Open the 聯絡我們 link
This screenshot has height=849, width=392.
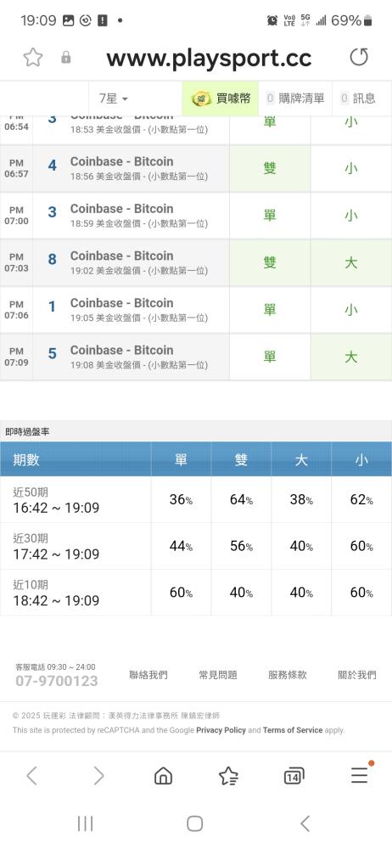[x=148, y=675]
